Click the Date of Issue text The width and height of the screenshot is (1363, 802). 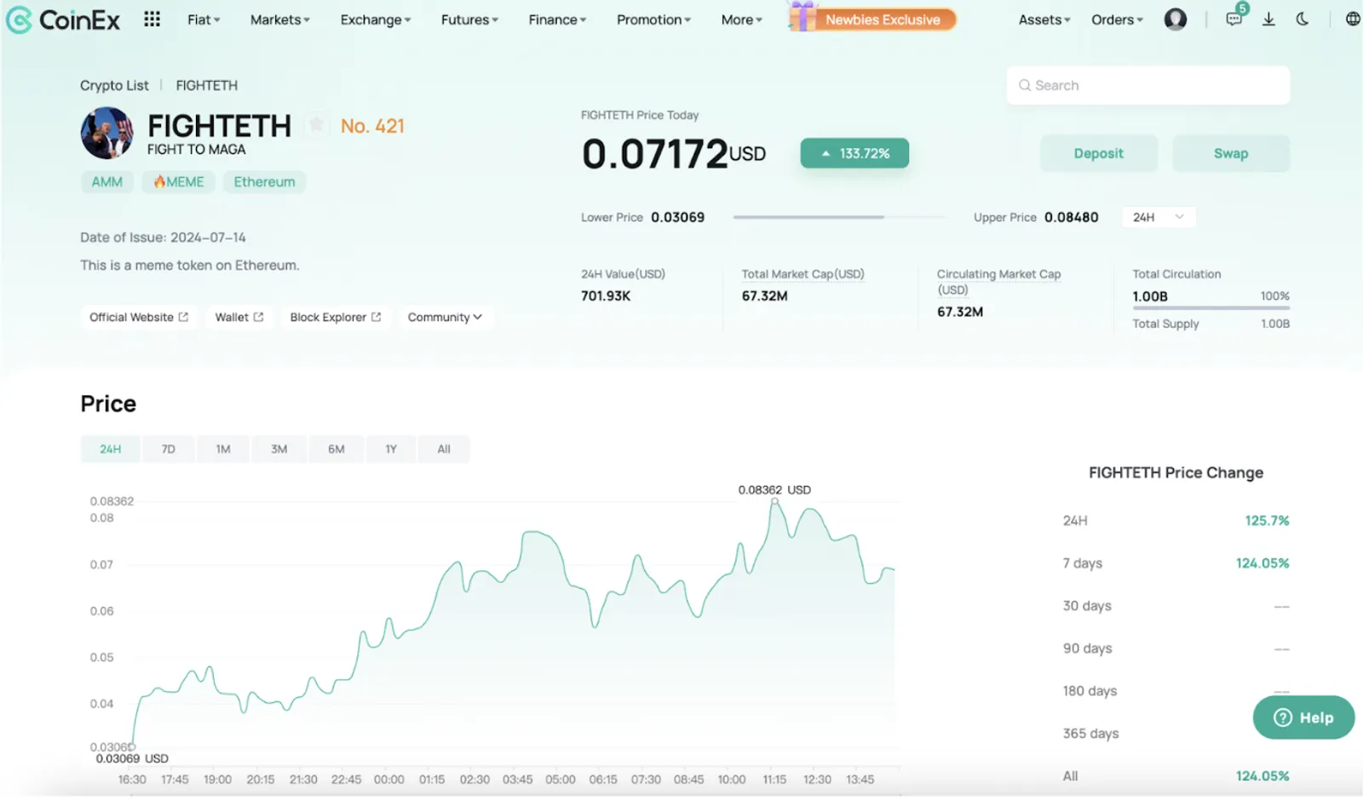coord(163,238)
